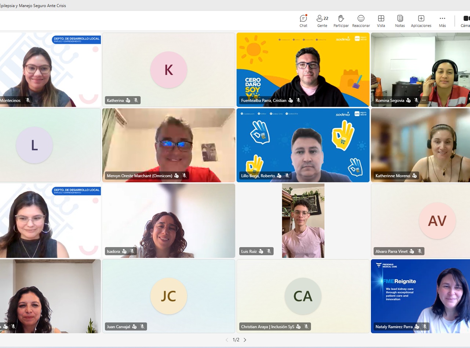Select Katherina's avatar tile
Screen dimensions: 470x348
[168, 70]
